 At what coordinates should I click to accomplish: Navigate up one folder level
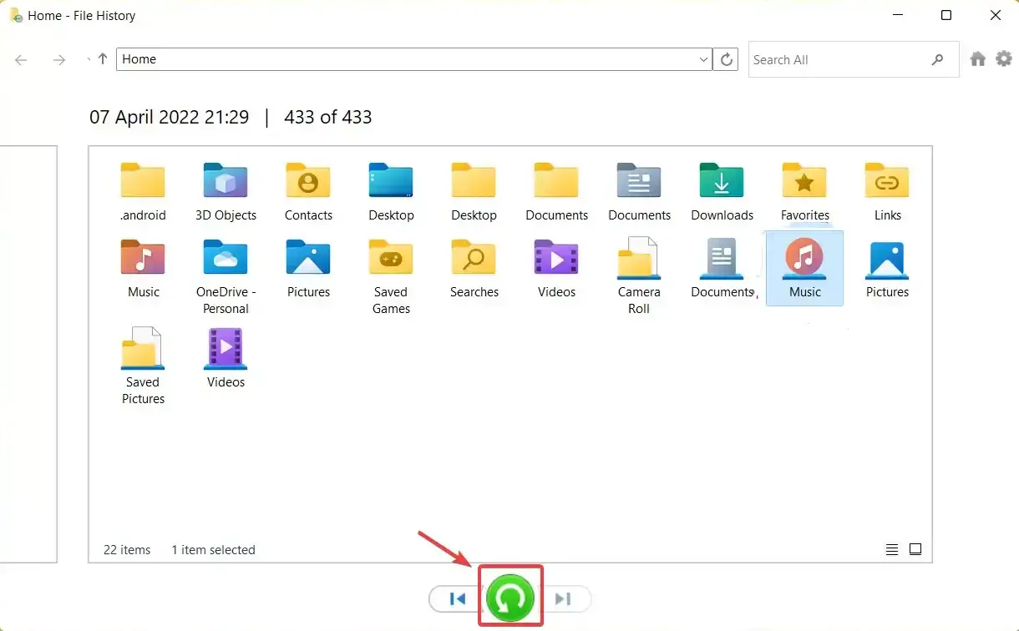click(x=103, y=59)
